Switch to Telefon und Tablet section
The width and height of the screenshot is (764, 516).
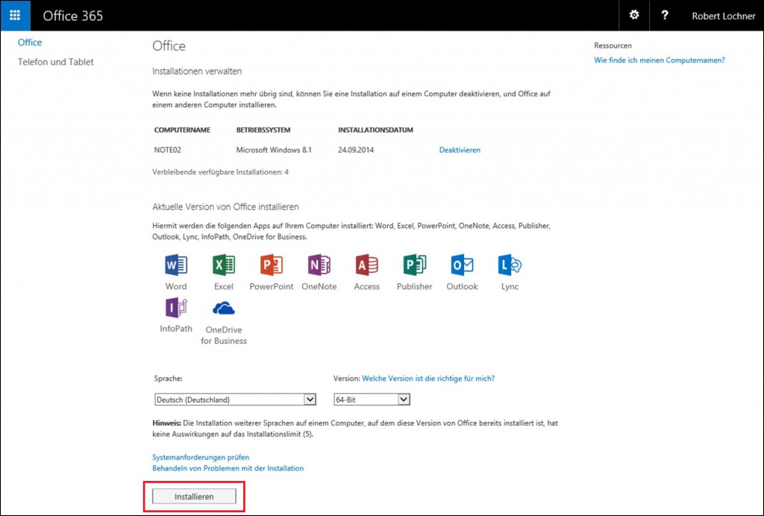pyautogui.click(x=55, y=62)
